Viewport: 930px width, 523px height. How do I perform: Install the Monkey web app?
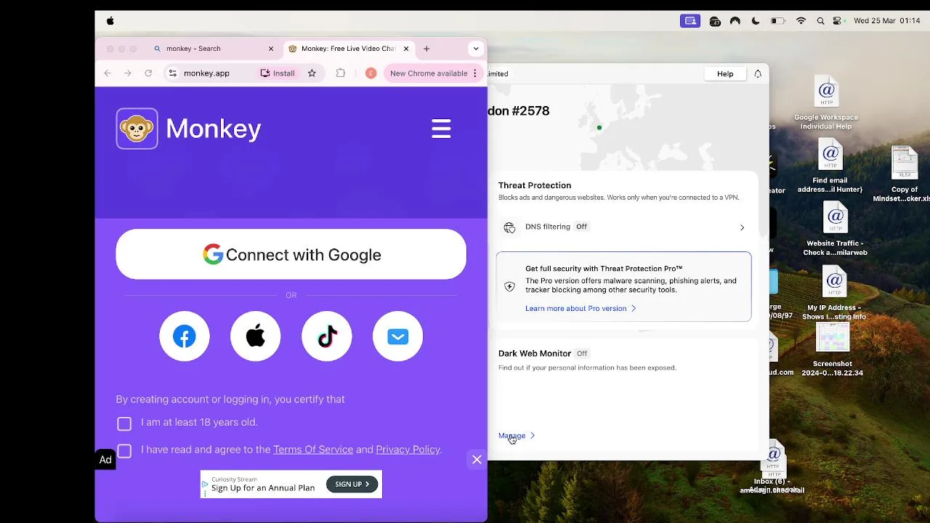pos(278,73)
